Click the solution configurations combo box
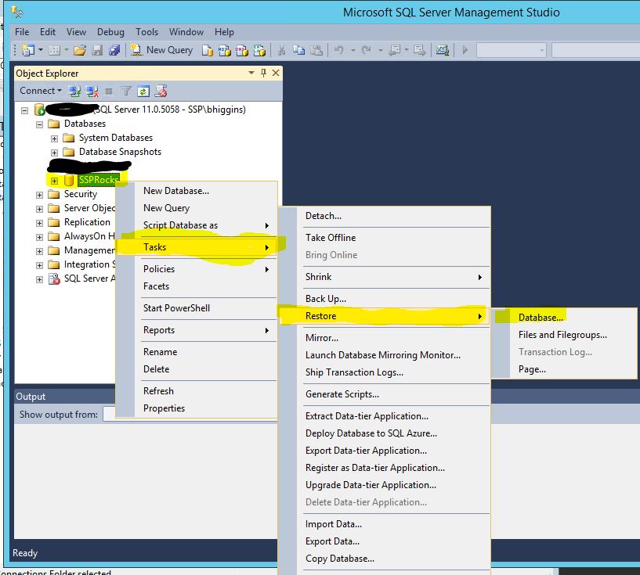Image resolution: width=640 pixels, height=575 pixels. point(511,51)
